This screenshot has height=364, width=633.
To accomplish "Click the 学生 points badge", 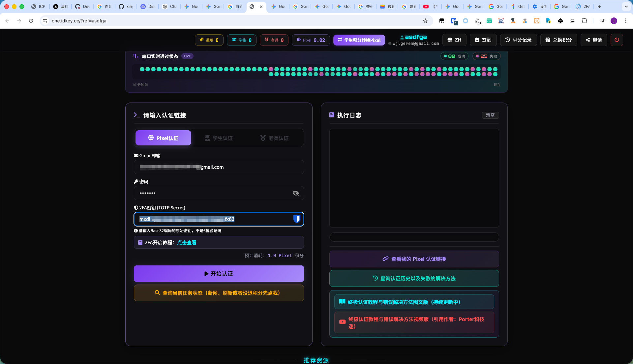I will coord(242,40).
